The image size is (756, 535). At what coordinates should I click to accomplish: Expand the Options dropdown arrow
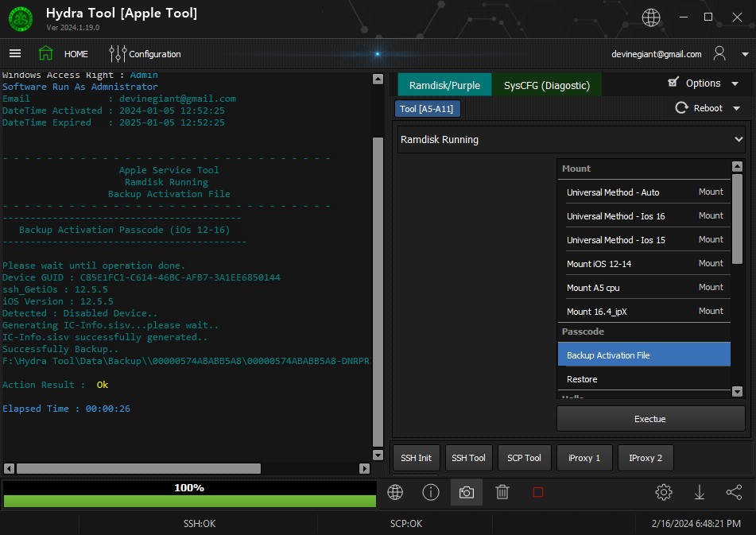coord(735,83)
